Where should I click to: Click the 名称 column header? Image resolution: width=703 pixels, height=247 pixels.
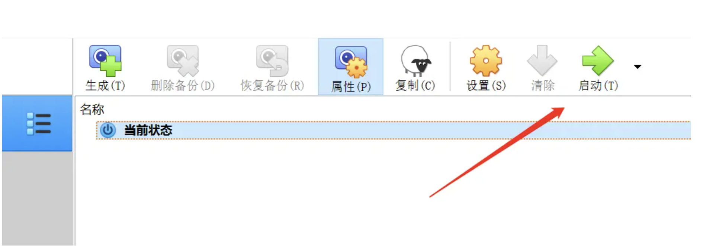click(92, 109)
